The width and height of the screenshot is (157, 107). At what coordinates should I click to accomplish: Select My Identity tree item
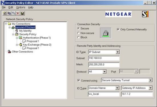(x=25, y=31)
